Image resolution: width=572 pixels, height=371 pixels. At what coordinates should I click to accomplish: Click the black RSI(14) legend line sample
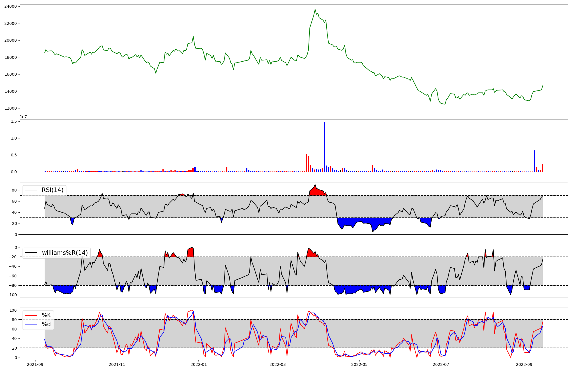pyautogui.click(x=31, y=190)
